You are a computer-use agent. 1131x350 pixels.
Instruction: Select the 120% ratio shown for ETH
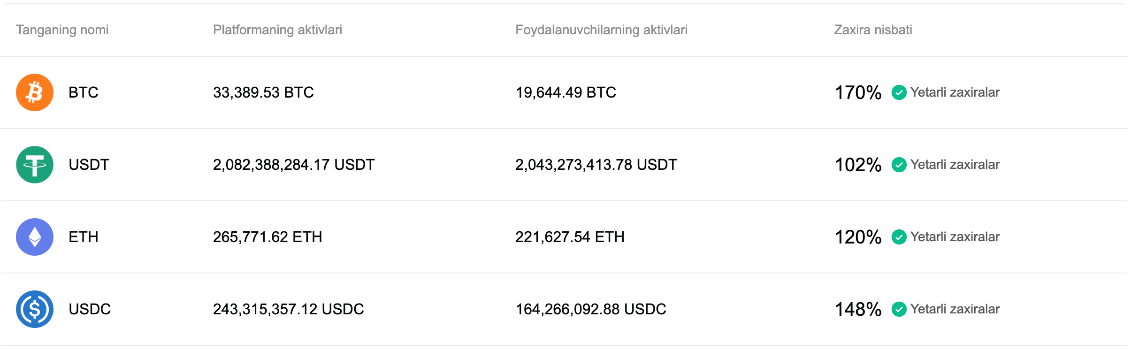(x=857, y=237)
